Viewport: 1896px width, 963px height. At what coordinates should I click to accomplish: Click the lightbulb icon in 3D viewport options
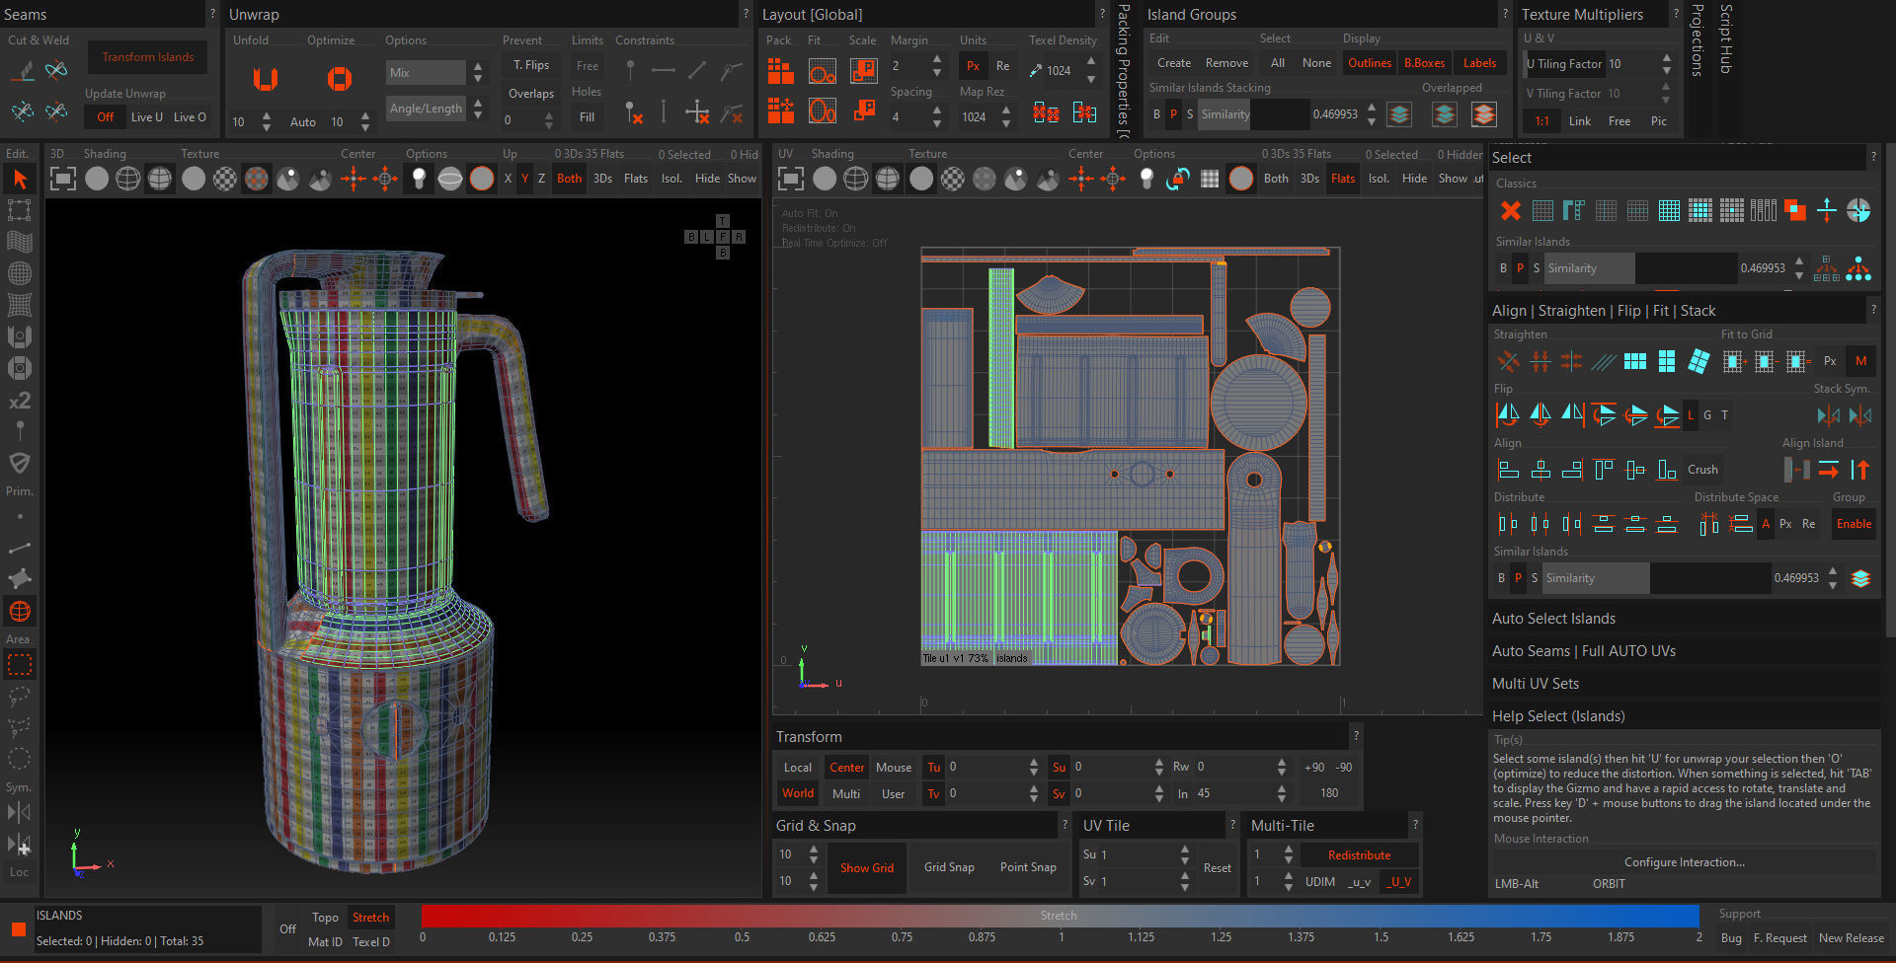[x=419, y=179]
